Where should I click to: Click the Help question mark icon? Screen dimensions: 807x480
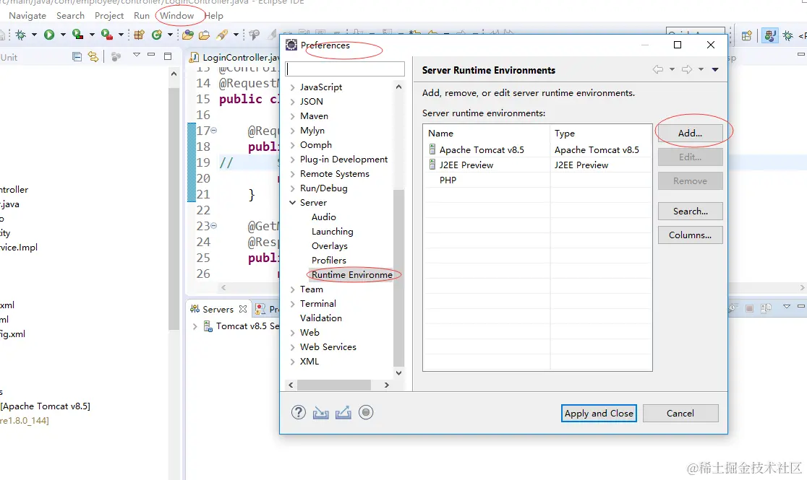pos(299,412)
